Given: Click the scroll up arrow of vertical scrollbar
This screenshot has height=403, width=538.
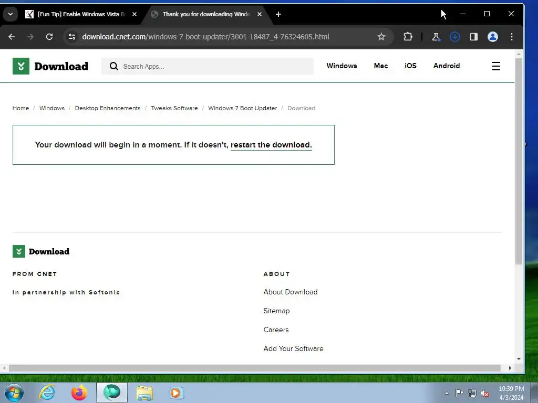Looking at the screenshot, I should click(x=519, y=54).
